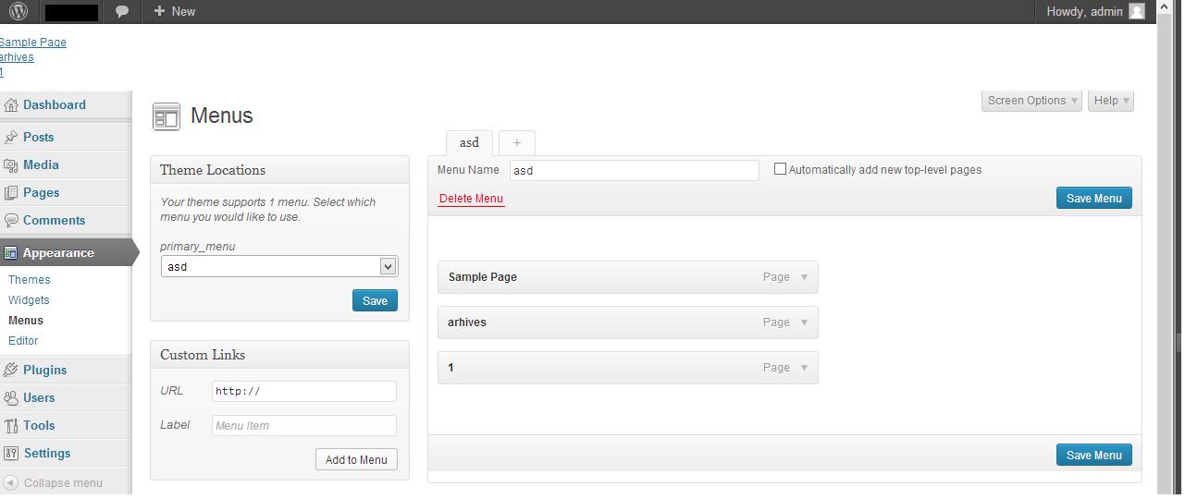The width and height of the screenshot is (1185, 499).
Task: Click the Posts pushpin icon
Action: [11, 137]
